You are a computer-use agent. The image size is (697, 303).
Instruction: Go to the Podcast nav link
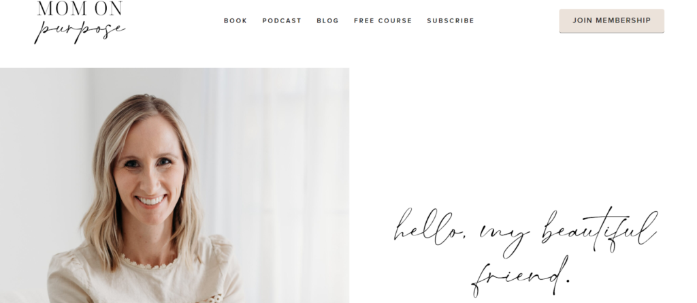282,20
